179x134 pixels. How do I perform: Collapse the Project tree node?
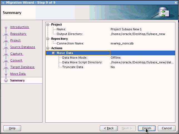click(48, 24)
